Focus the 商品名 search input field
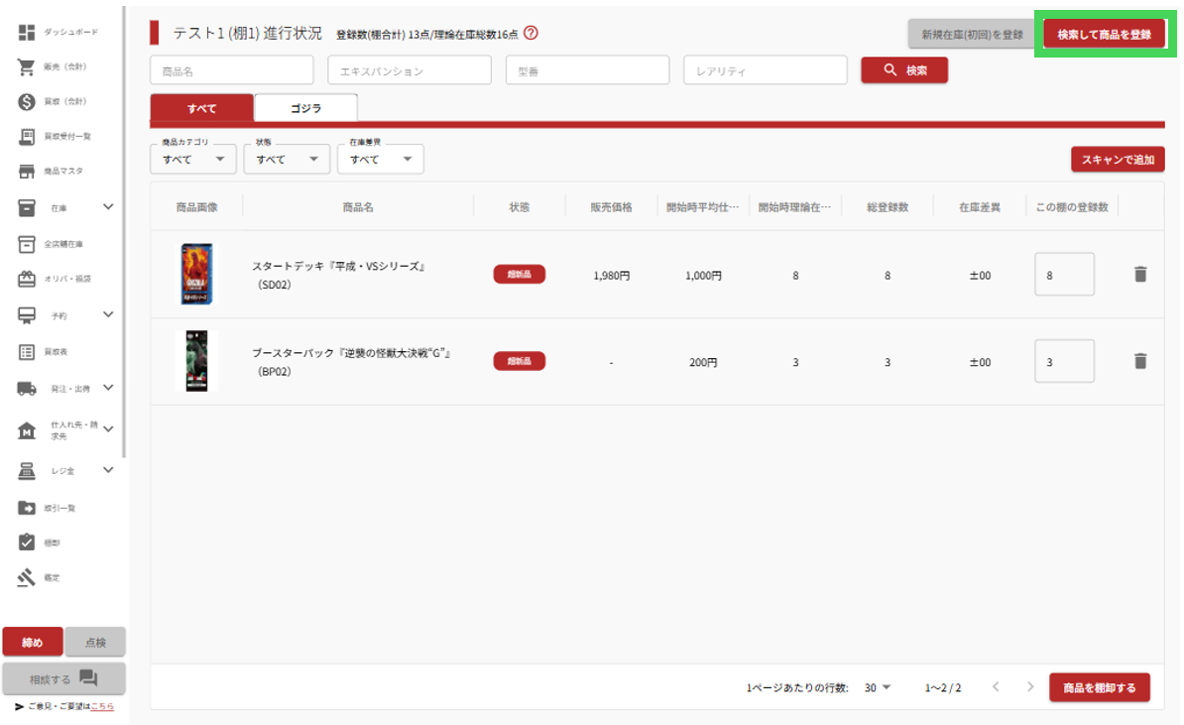The image size is (1184, 725). [231, 70]
